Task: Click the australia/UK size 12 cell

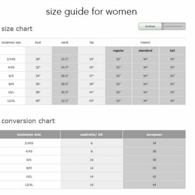Action: [92, 168]
